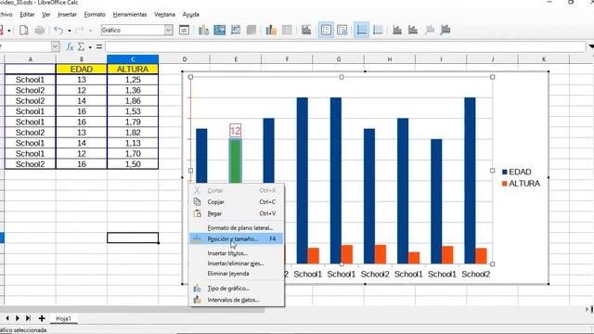Click the Sum sigma icon
The width and height of the screenshot is (594, 334).
pyautogui.click(x=81, y=47)
